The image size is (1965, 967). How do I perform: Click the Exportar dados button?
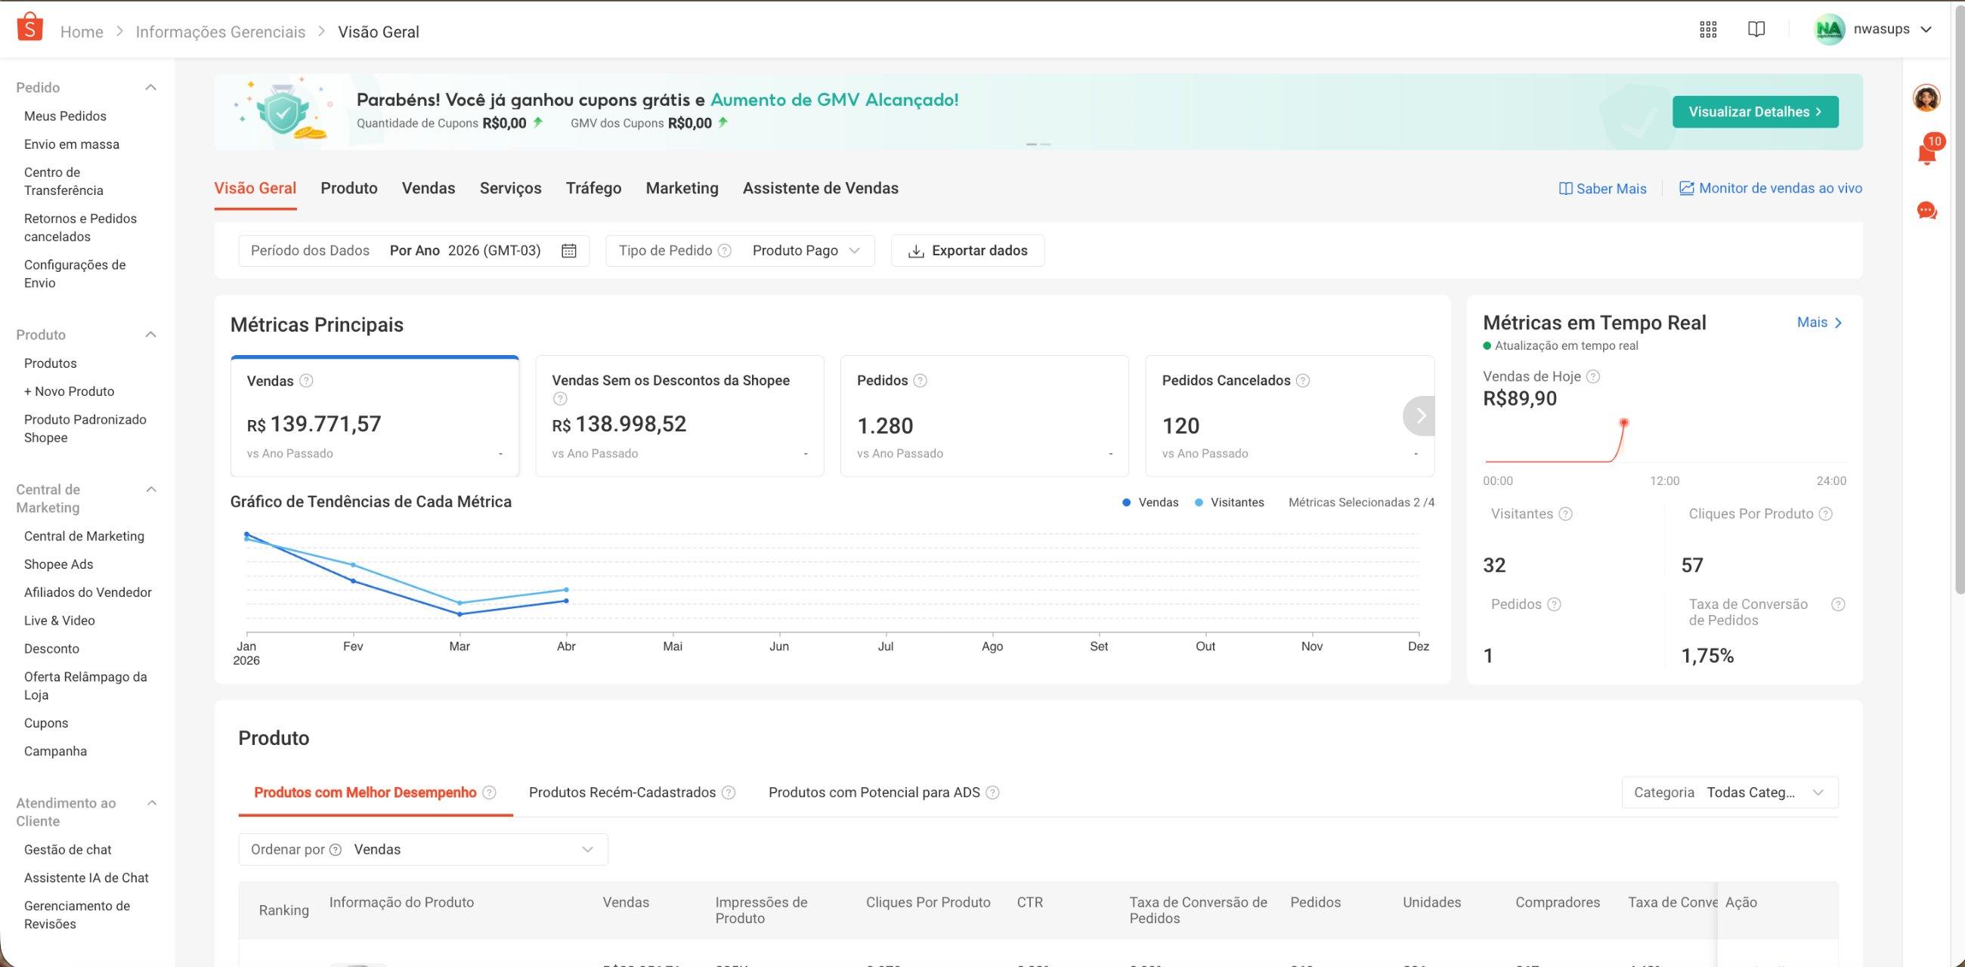[x=967, y=251]
